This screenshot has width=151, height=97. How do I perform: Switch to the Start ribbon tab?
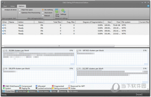click(x=5, y=6)
